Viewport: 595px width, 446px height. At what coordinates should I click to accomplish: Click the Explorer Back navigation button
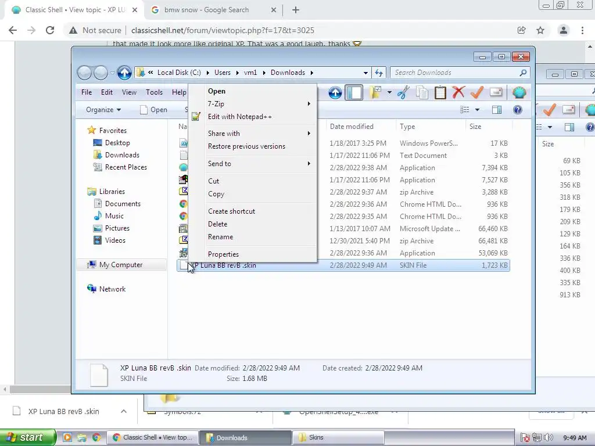(x=85, y=73)
